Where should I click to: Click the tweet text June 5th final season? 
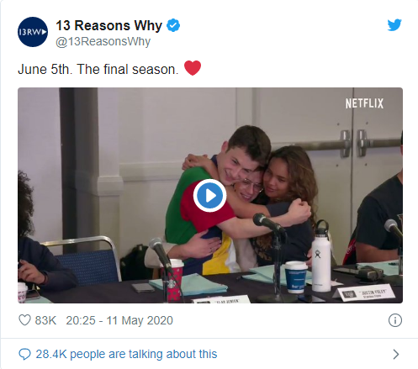click(98, 69)
